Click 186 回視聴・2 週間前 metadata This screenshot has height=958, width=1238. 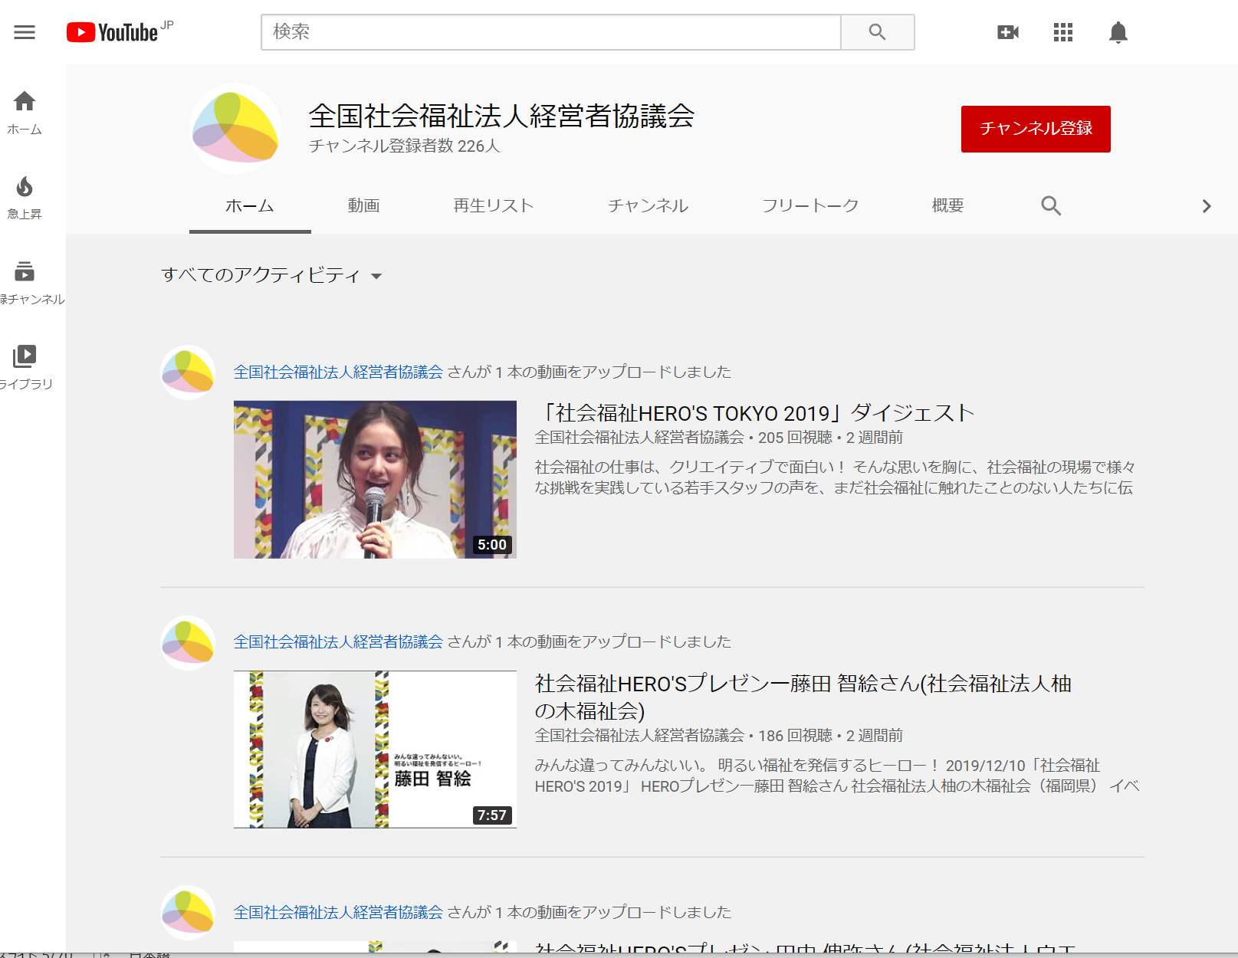[x=831, y=736]
